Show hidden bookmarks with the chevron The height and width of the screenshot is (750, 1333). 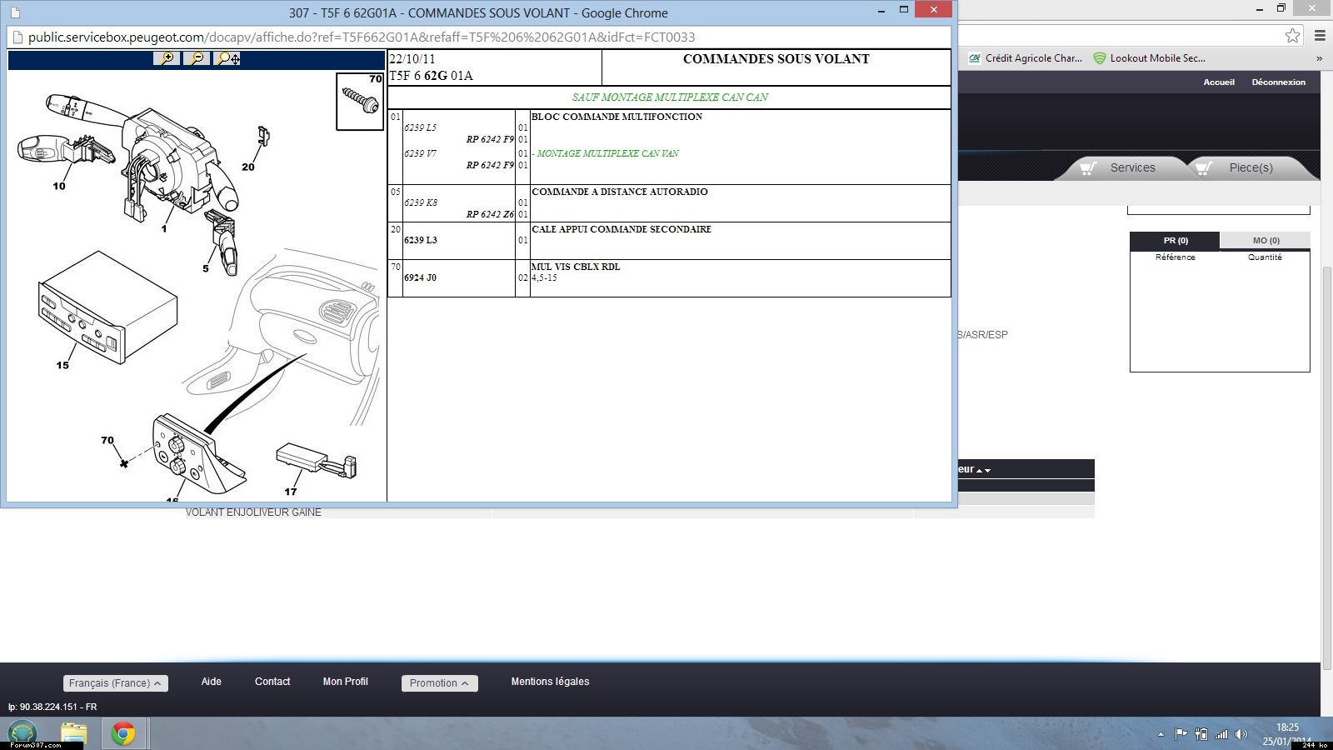point(1319,58)
